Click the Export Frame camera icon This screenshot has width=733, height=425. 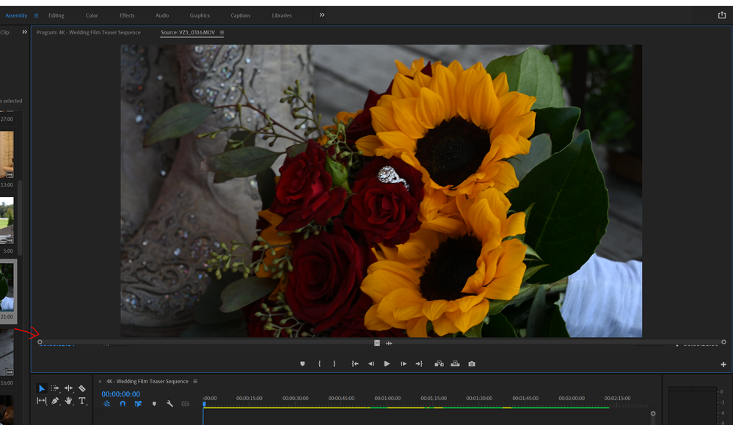[x=472, y=363]
